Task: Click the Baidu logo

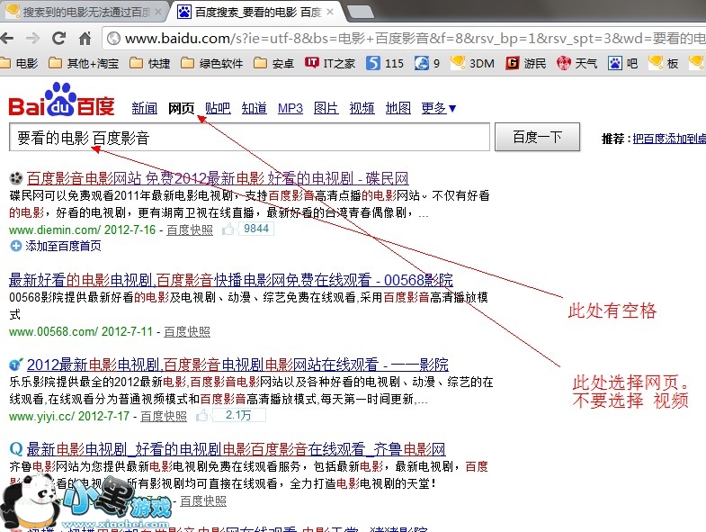Action: [61, 100]
